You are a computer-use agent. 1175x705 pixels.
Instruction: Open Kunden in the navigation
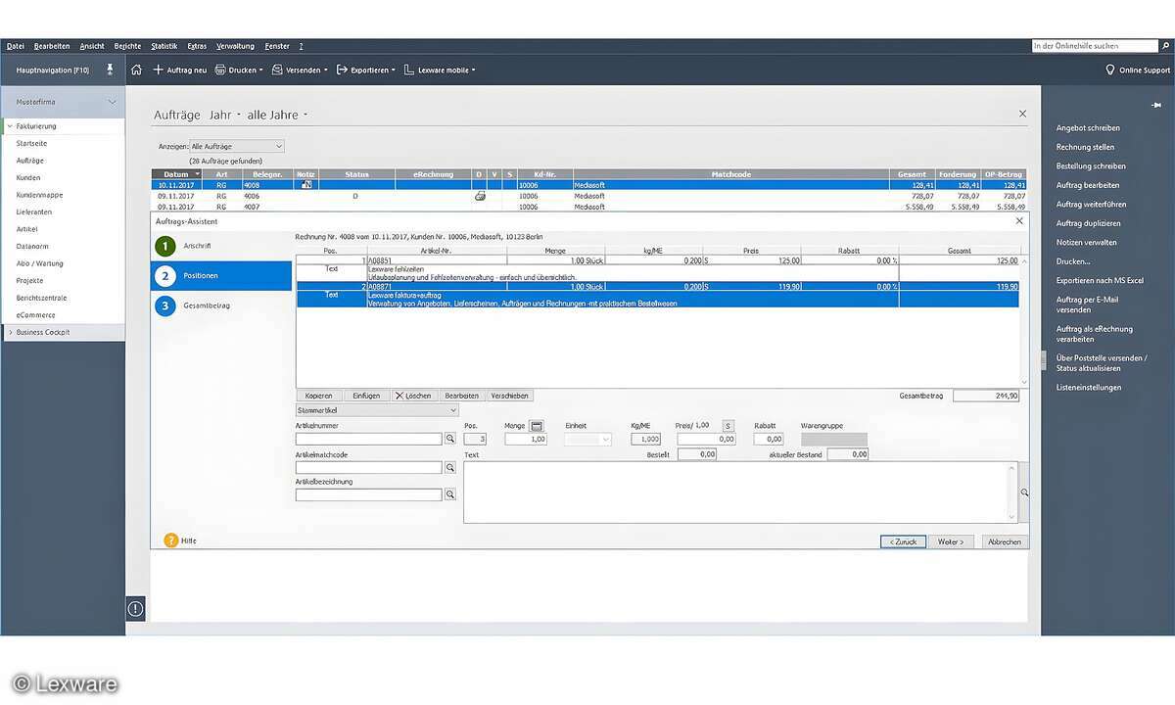point(28,178)
